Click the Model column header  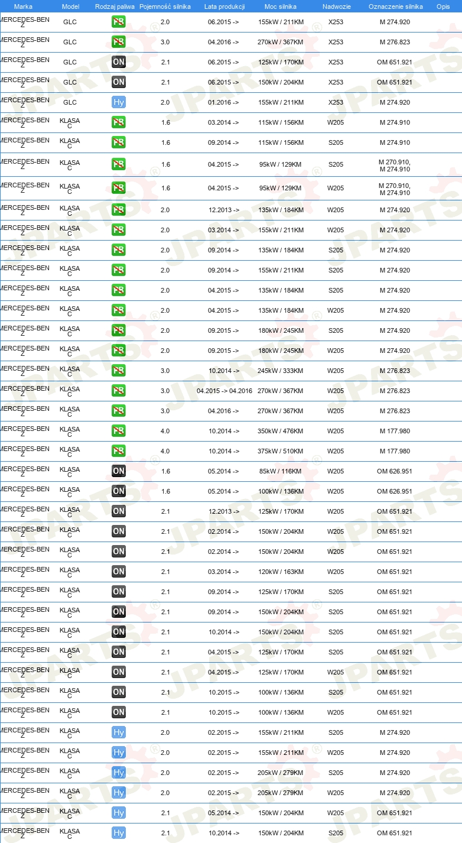(x=70, y=7)
